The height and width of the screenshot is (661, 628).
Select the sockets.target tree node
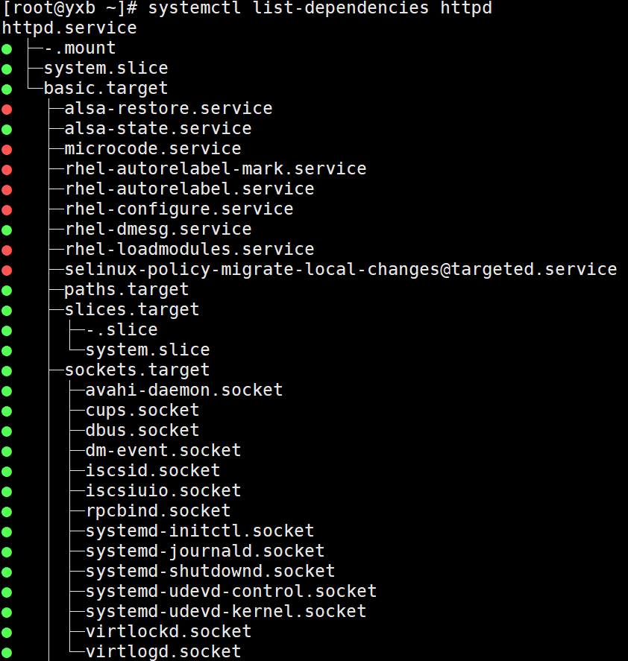click(x=137, y=370)
